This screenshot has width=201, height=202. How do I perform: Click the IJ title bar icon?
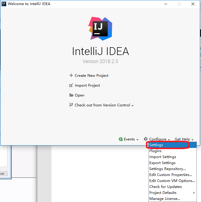(x=4, y=4)
